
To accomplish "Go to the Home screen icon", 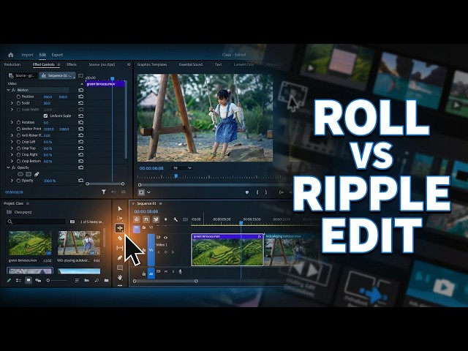I will coord(11,55).
